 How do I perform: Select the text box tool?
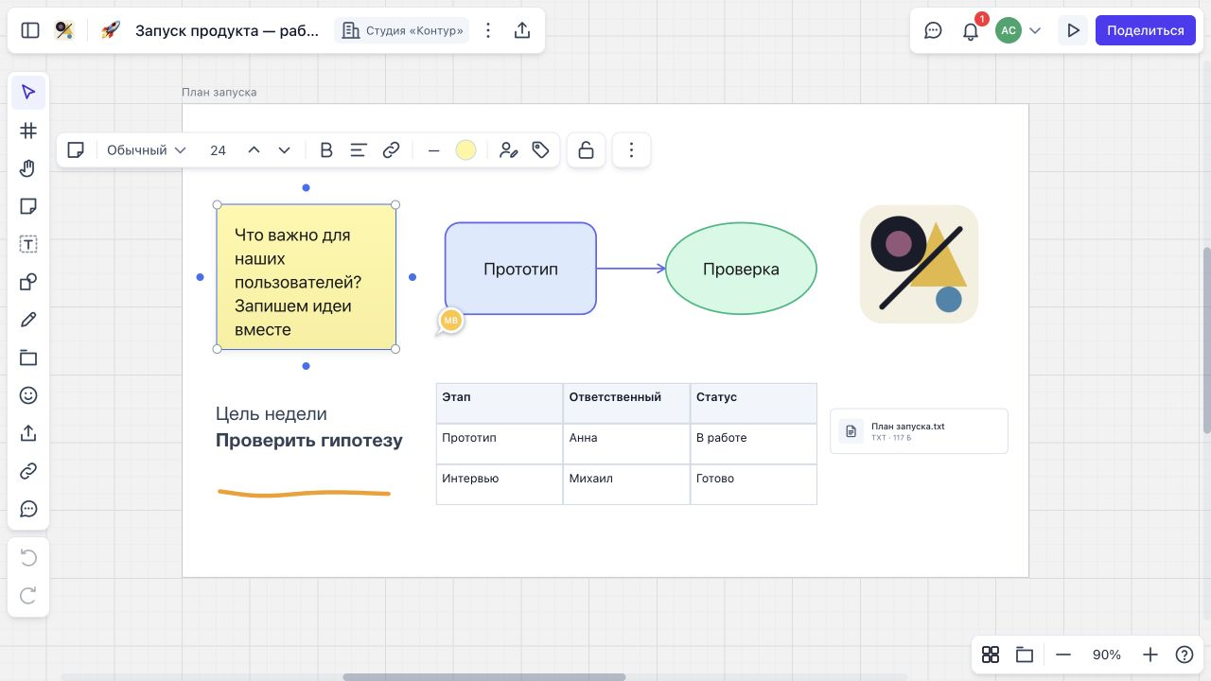click(28, 244)
